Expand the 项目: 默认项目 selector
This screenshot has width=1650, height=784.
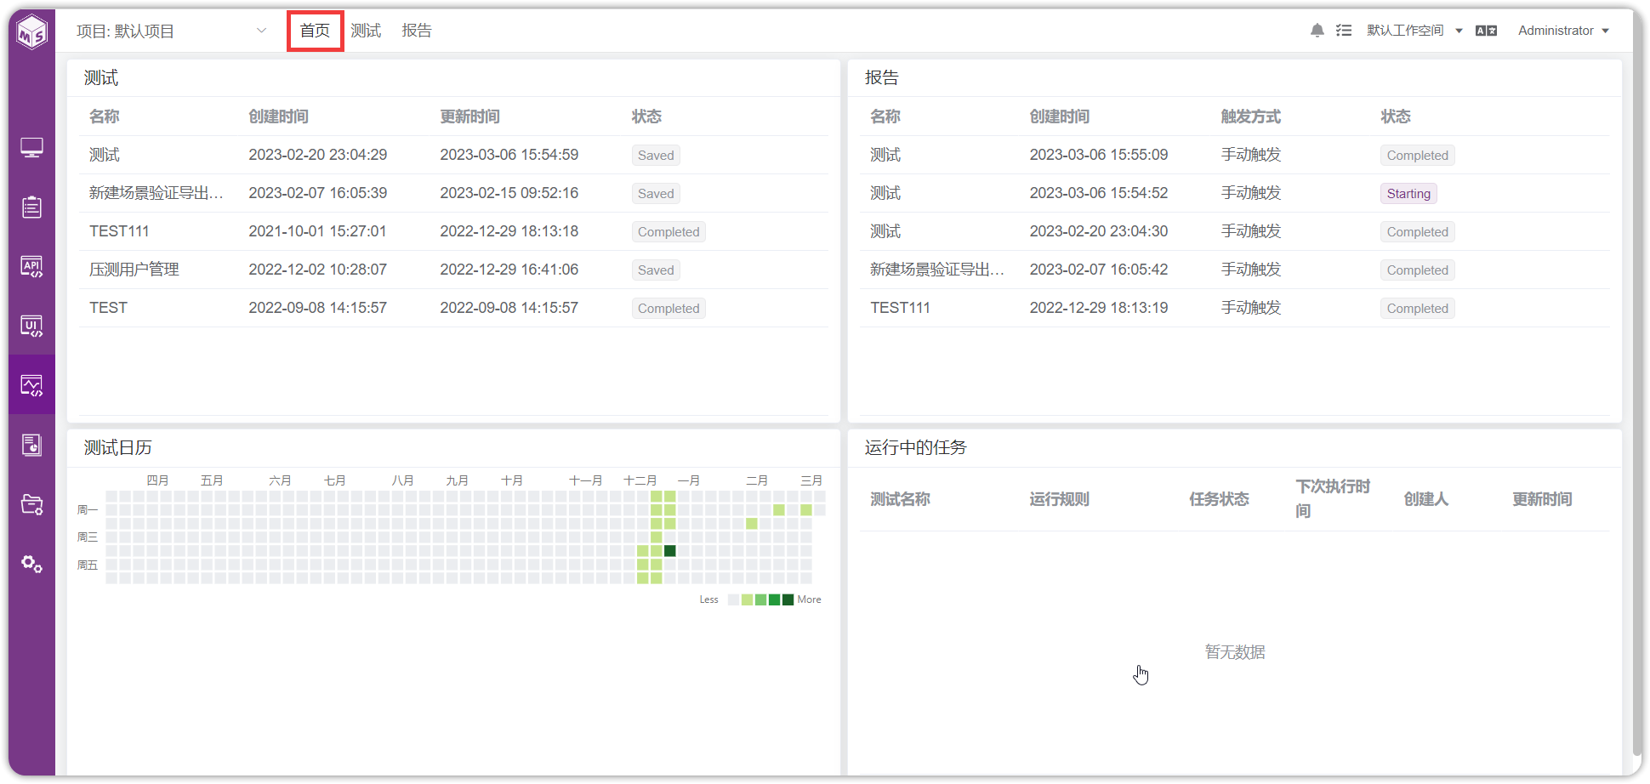tap(171, 31)
